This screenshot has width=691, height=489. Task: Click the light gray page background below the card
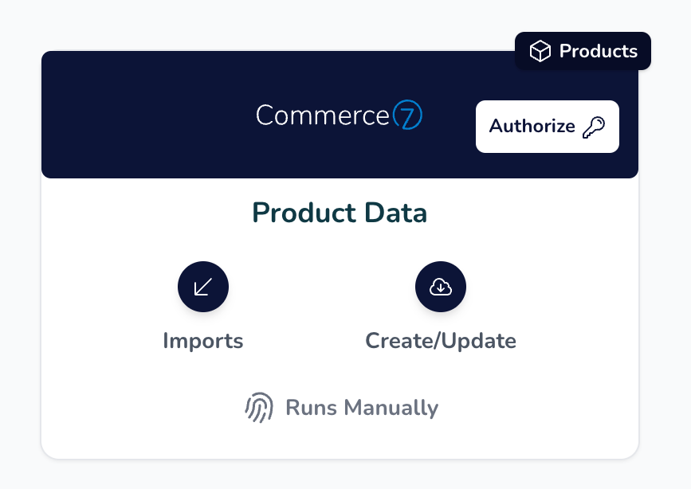pos(340,475)
